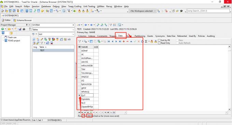Viewport: 232px width, 125px height.
Task: Select the cell containing 'fpEvUOQk'
Action: (x=87, y=84)
